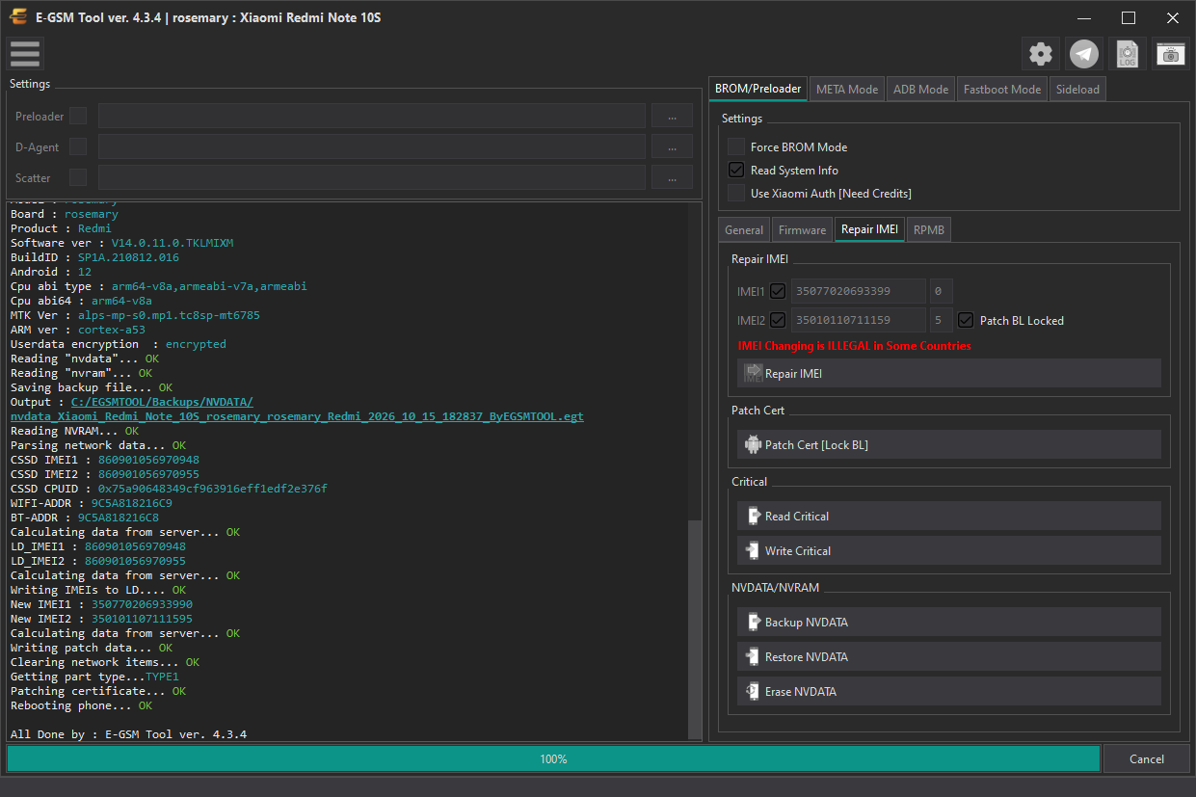Browse for Preloader file
Viewport: 1196px width, 797px height.
672,116
